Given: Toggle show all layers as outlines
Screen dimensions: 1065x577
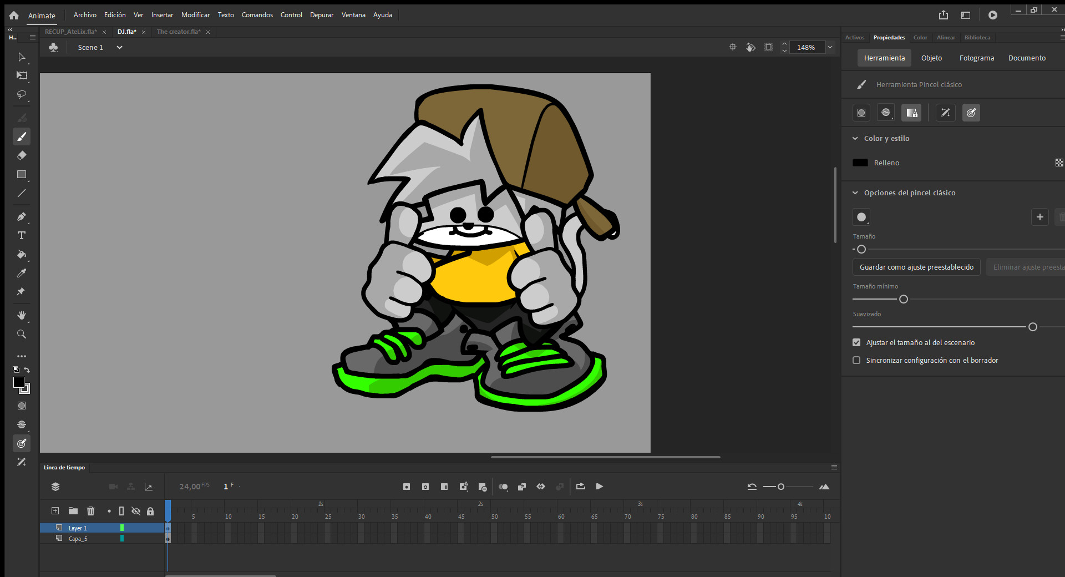Looking at the screenshot, I should [x=121, y=511].
